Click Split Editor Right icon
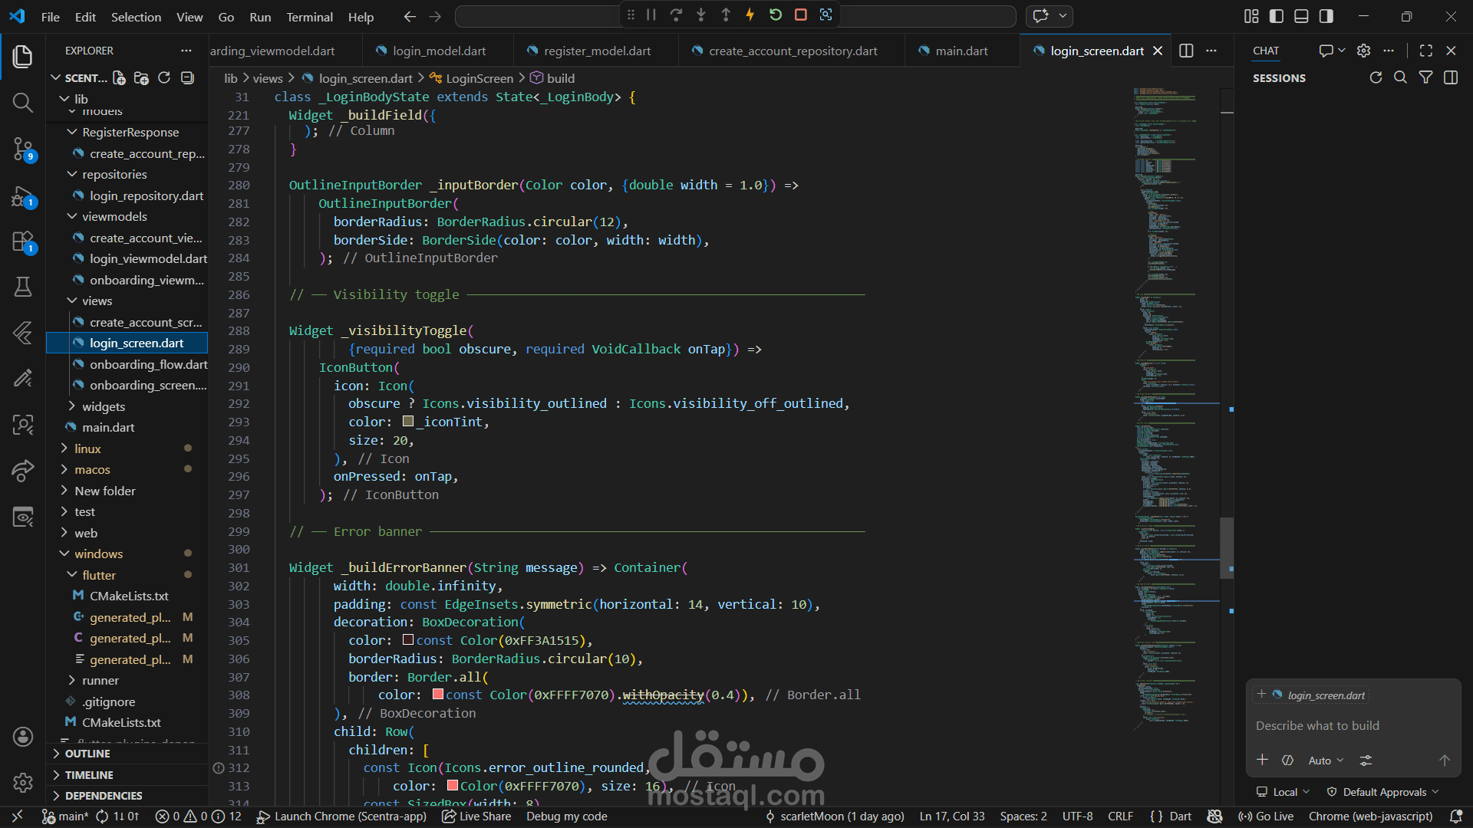Viewport: 1473px width, 828px height. 1186,51
